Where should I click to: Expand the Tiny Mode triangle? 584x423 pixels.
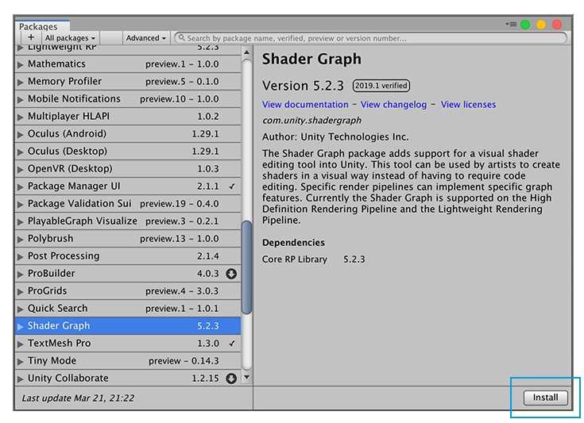point(20,361)
